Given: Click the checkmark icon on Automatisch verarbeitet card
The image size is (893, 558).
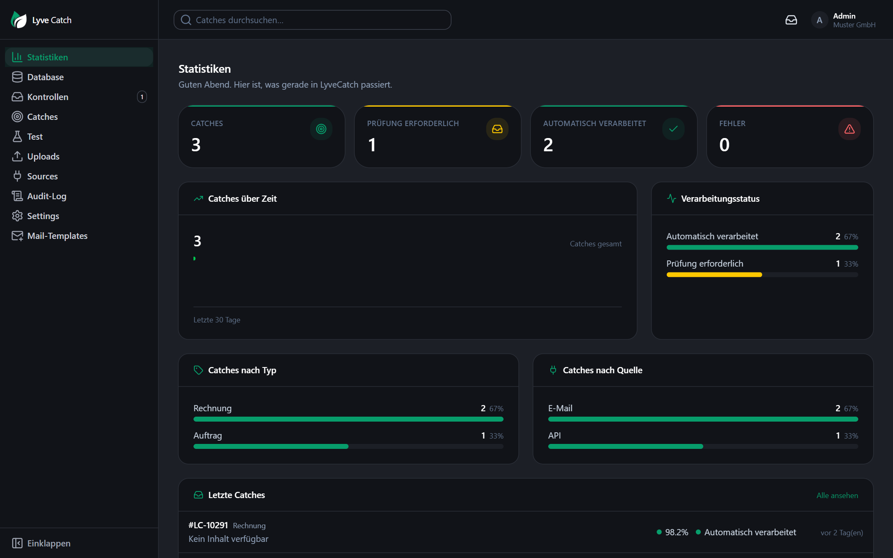Looking at the screenshot, I should [x=673, y=129].
